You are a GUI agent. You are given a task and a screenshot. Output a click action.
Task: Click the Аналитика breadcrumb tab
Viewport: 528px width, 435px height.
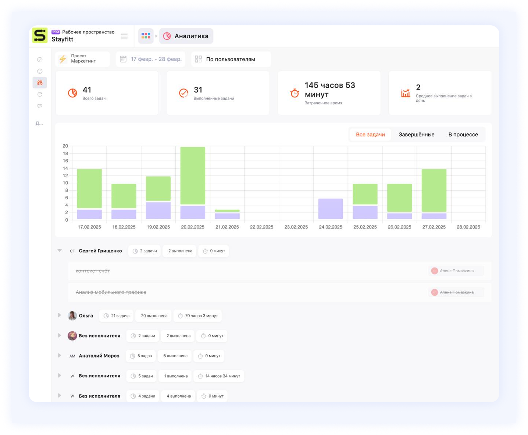tap(186, 36)
